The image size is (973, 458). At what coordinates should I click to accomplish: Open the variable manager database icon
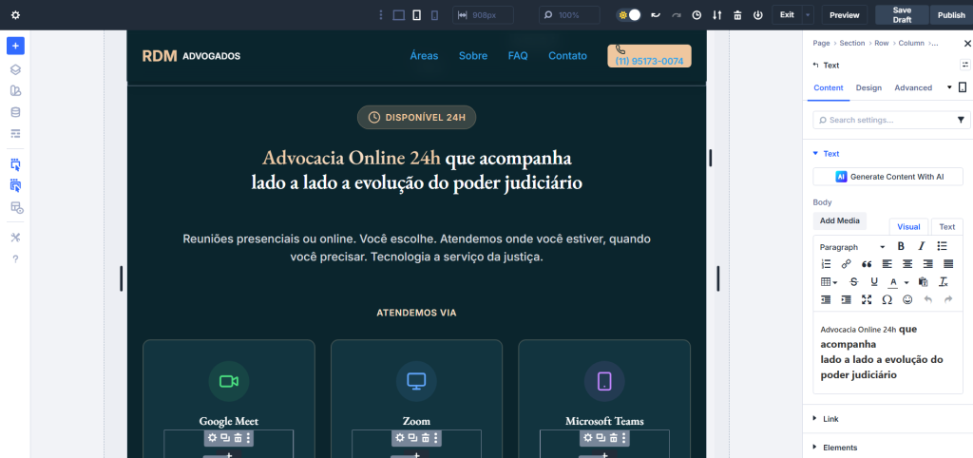15,112
